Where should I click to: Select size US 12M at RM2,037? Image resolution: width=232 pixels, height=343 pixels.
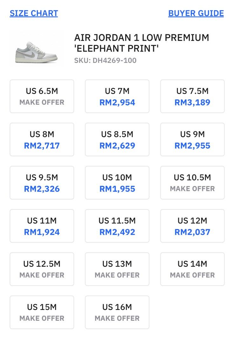coord(192,226)
